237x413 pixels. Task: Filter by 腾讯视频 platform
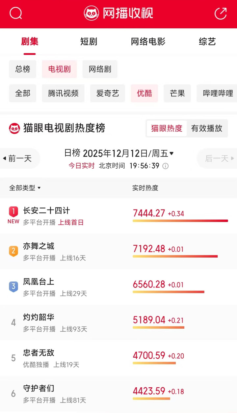(63, 94)
